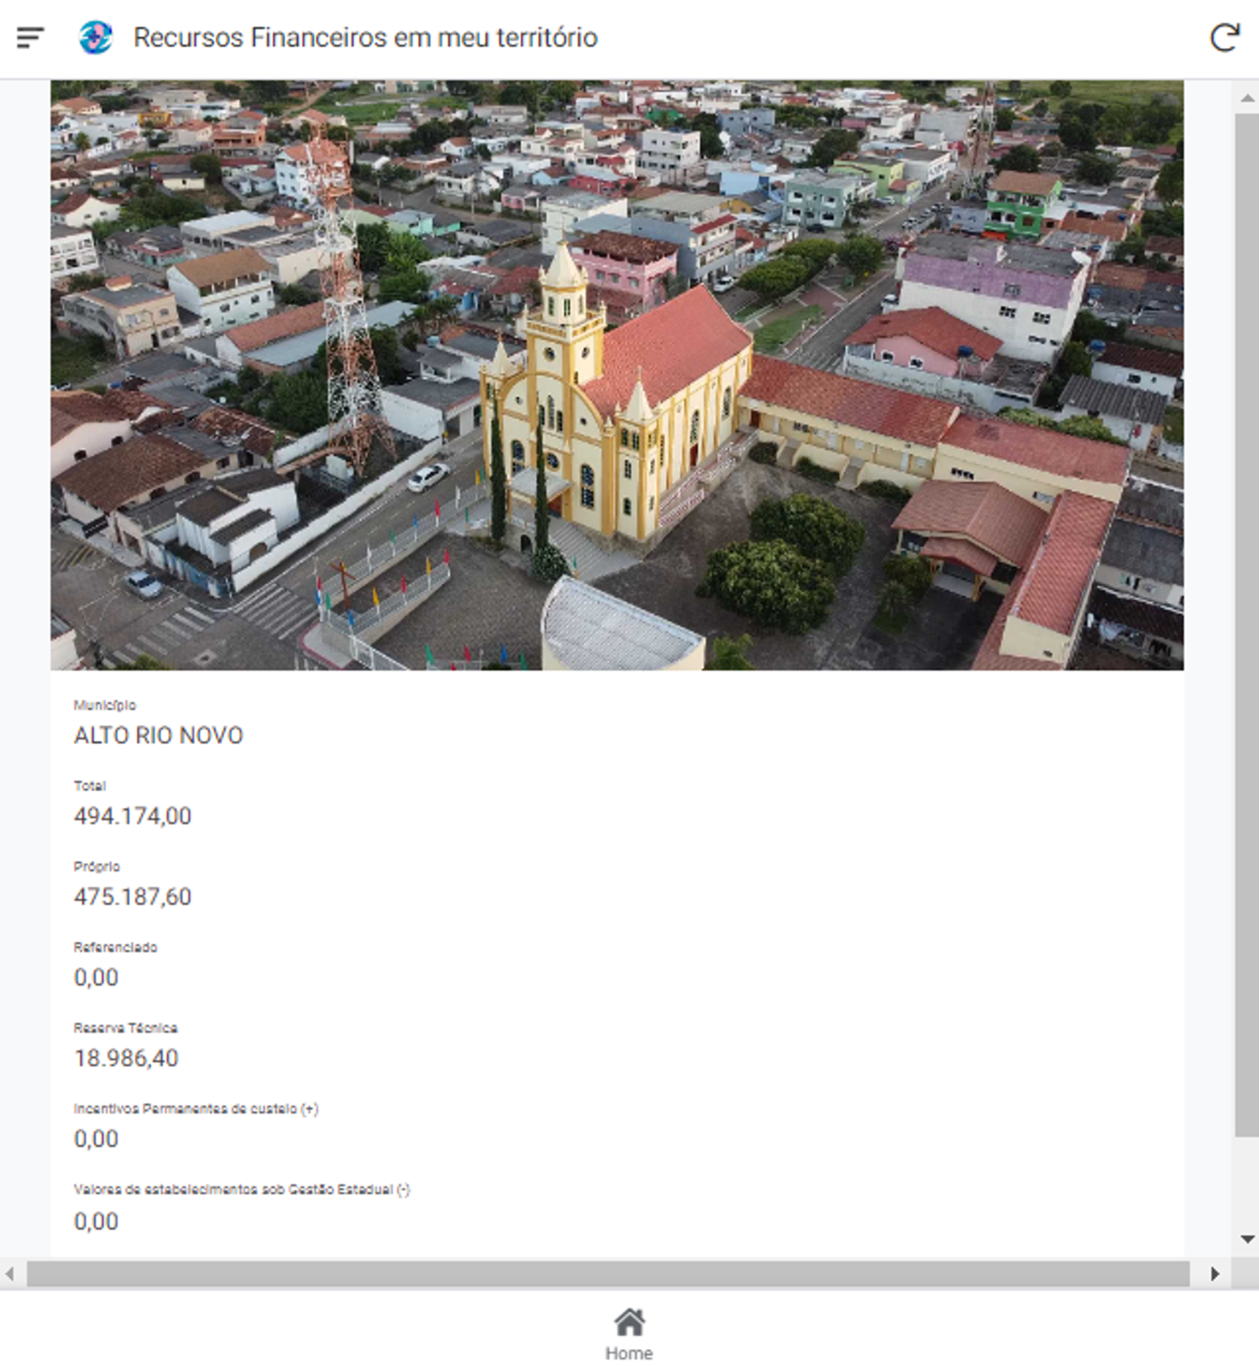Click the Total value 494.174,00
Image resolution: width=1259 pixels, height=1366 pixels.
(x=132, y=816)
